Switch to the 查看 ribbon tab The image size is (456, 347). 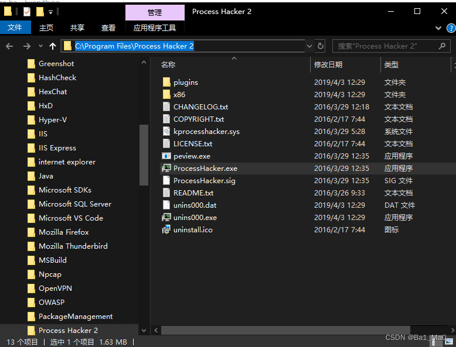(108, 28)
